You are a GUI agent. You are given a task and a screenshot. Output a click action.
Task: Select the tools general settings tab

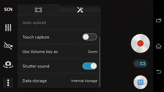click(x=80, y=10)
